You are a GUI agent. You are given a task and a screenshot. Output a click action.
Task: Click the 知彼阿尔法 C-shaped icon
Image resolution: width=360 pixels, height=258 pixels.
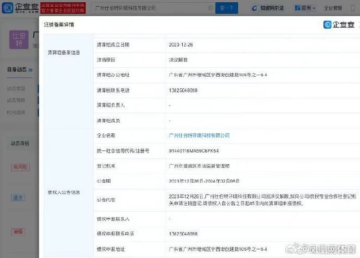(x=254, y=8)
